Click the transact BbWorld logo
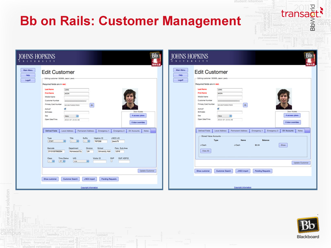This screenshot has width=331, height=248. click(303, 17)
